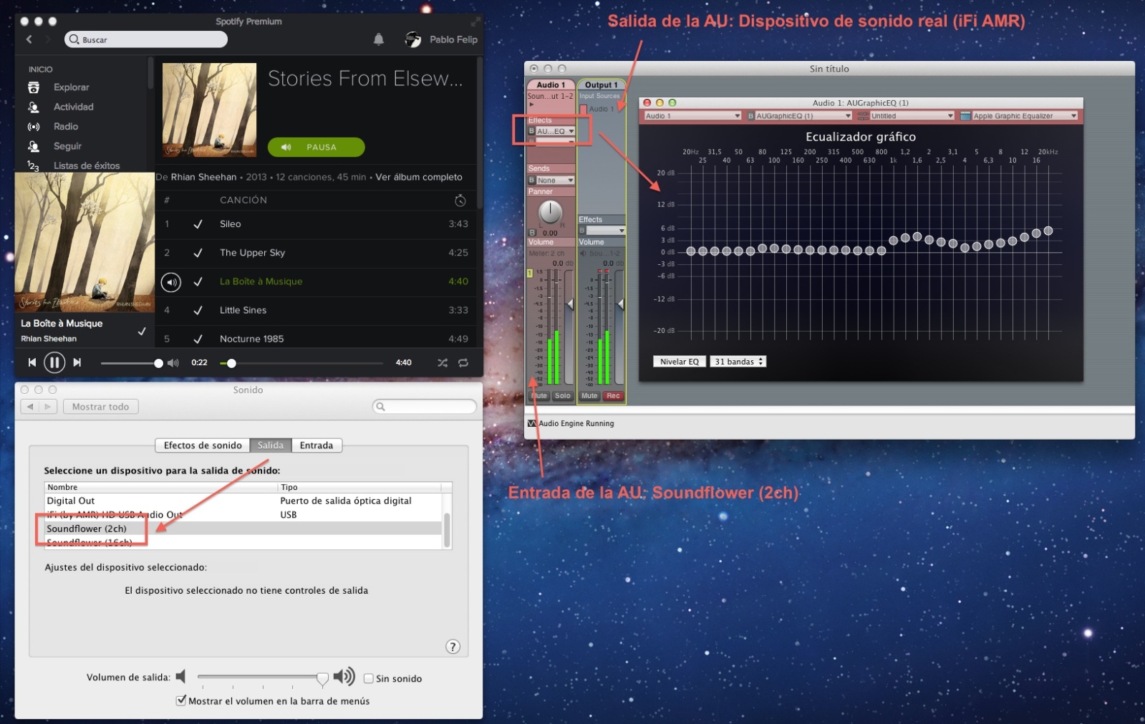Click Panner knob on Audio 1
Image resolution: width=1145 pixels, height=724 pixels.
click(550, 212)
